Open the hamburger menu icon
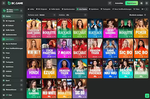This screenshot has width=150, height=99. [4, 3]
